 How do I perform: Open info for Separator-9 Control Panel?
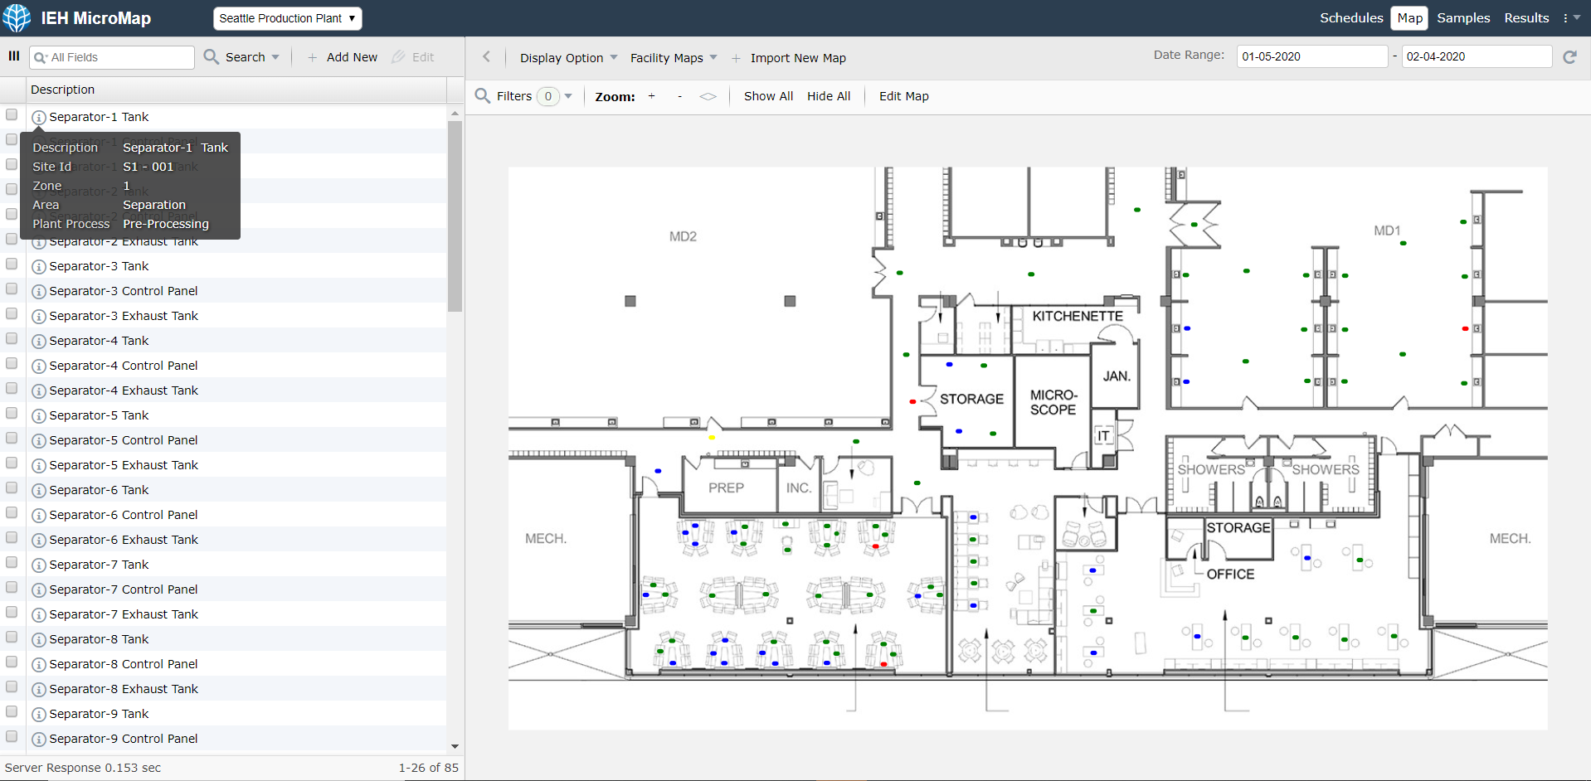(39, 740)
